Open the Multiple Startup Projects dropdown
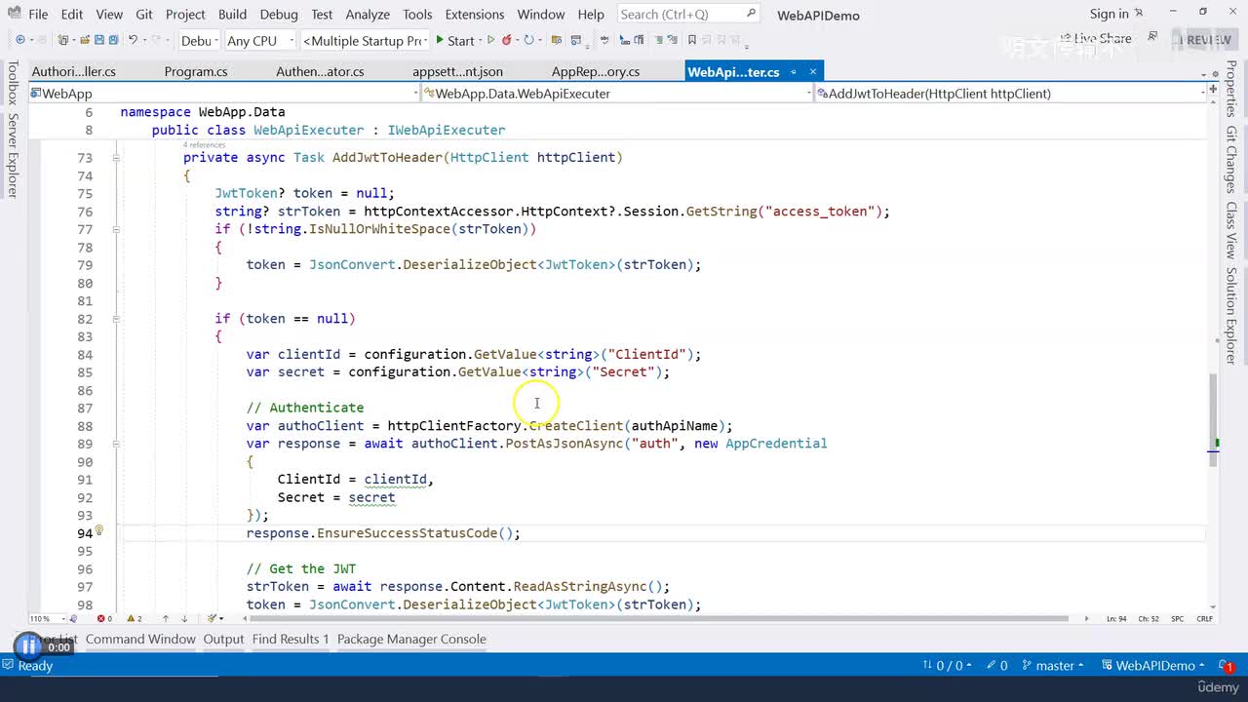1248x702 pixels. pyautogui.click(x=366, y=40)
